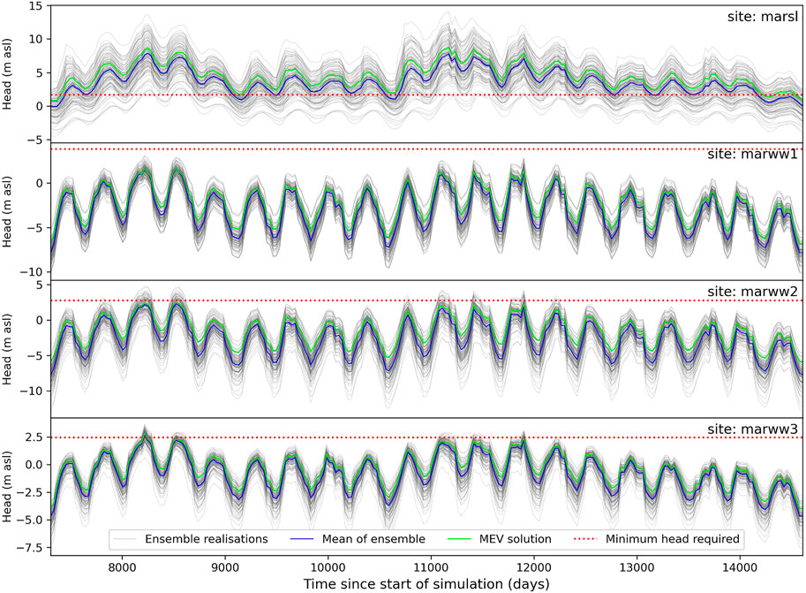Click the 10000 tick label on the x-axis
The height and width of the screenshot is (593, 806).
[x=328, y=567]
